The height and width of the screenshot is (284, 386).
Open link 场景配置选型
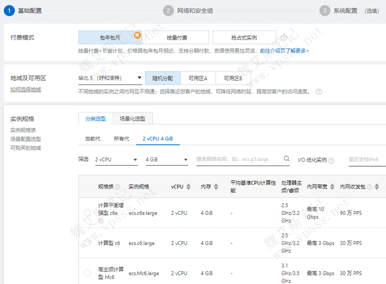point(26,139)
